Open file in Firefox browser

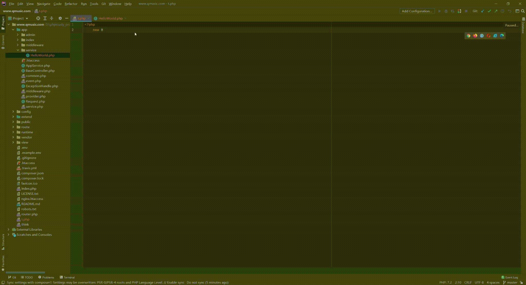click(x=475, y=36)
